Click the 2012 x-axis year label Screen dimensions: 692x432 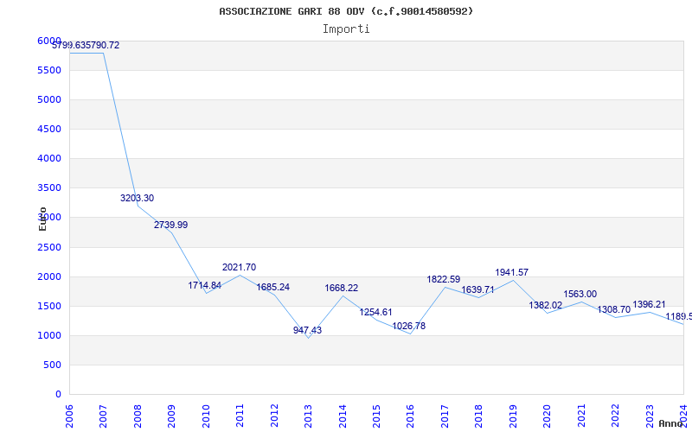click(x=274, y=416)
